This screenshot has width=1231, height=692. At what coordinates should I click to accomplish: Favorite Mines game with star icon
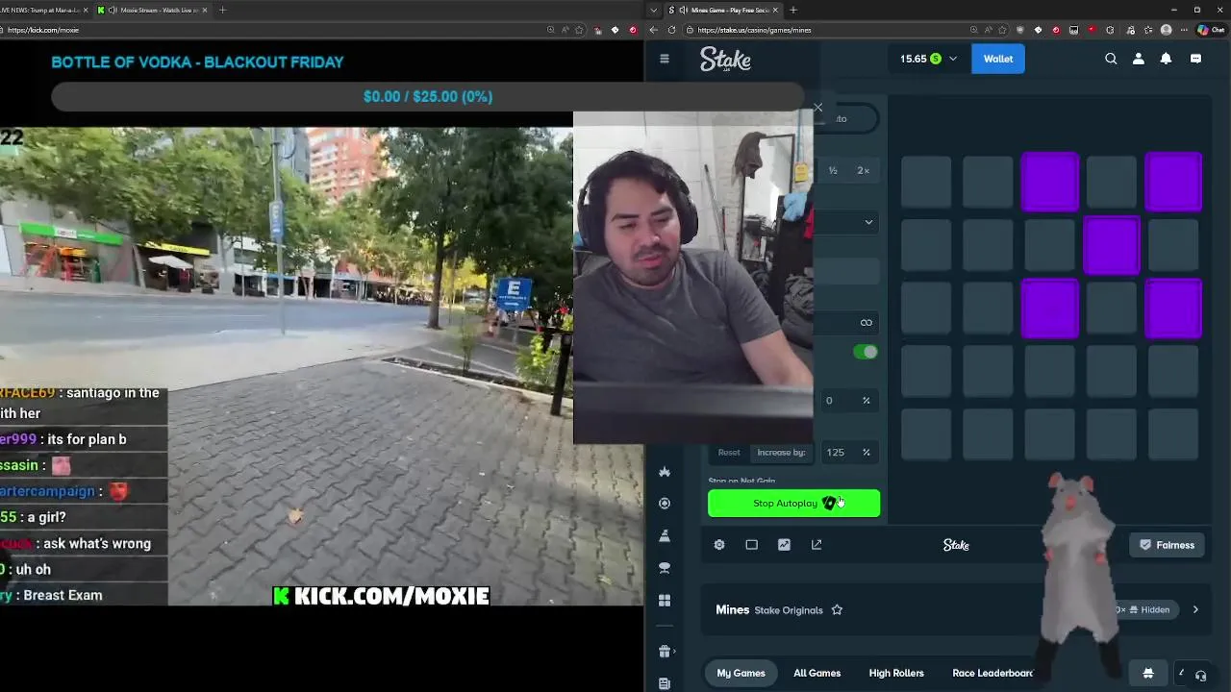pos(837,610)
